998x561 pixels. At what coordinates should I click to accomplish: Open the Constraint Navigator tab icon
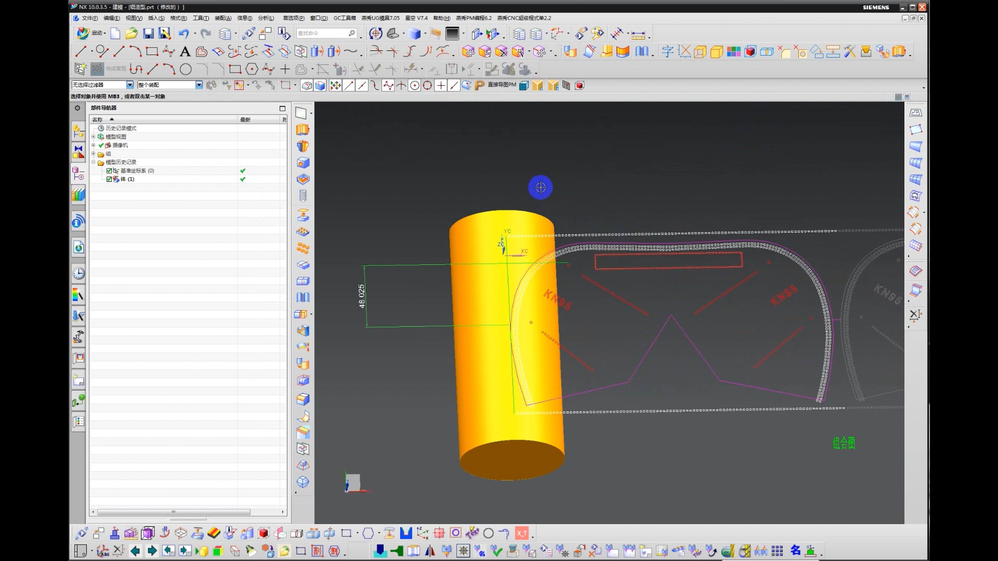coord(78,152)
